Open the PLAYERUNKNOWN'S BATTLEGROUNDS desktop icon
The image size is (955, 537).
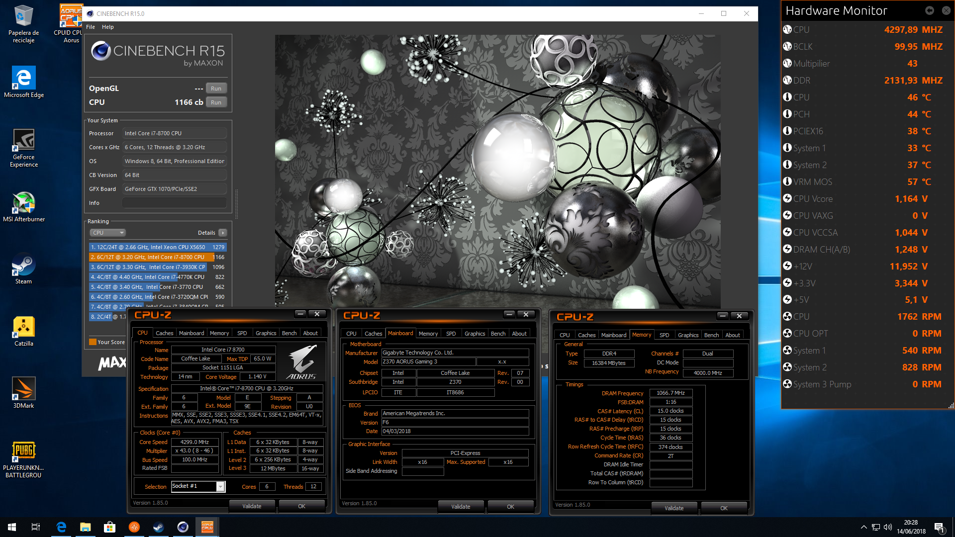click(x=23, y=460)
